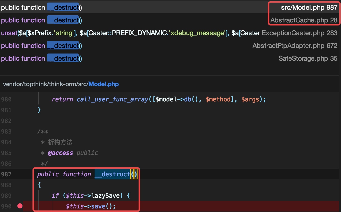Screen dimensions: 341x212
Task: Click $this->save() on line 990
Action: [x=91, y=206]
